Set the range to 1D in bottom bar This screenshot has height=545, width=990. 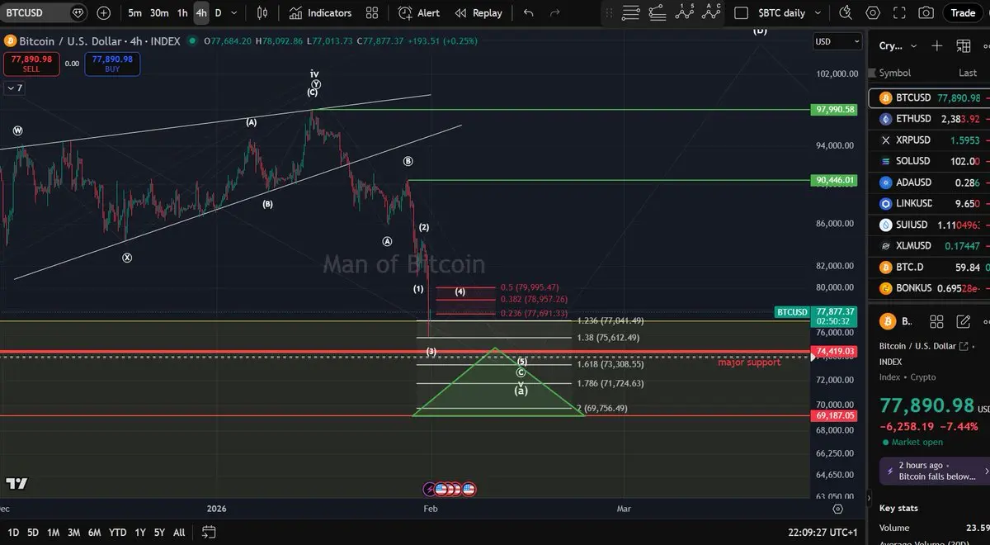pyautogui.click(x=14, y=532)
